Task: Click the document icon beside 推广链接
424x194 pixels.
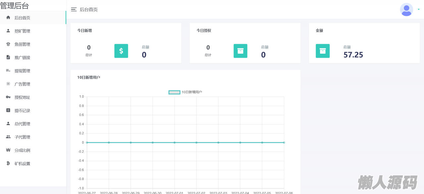Action: (8, 57)
